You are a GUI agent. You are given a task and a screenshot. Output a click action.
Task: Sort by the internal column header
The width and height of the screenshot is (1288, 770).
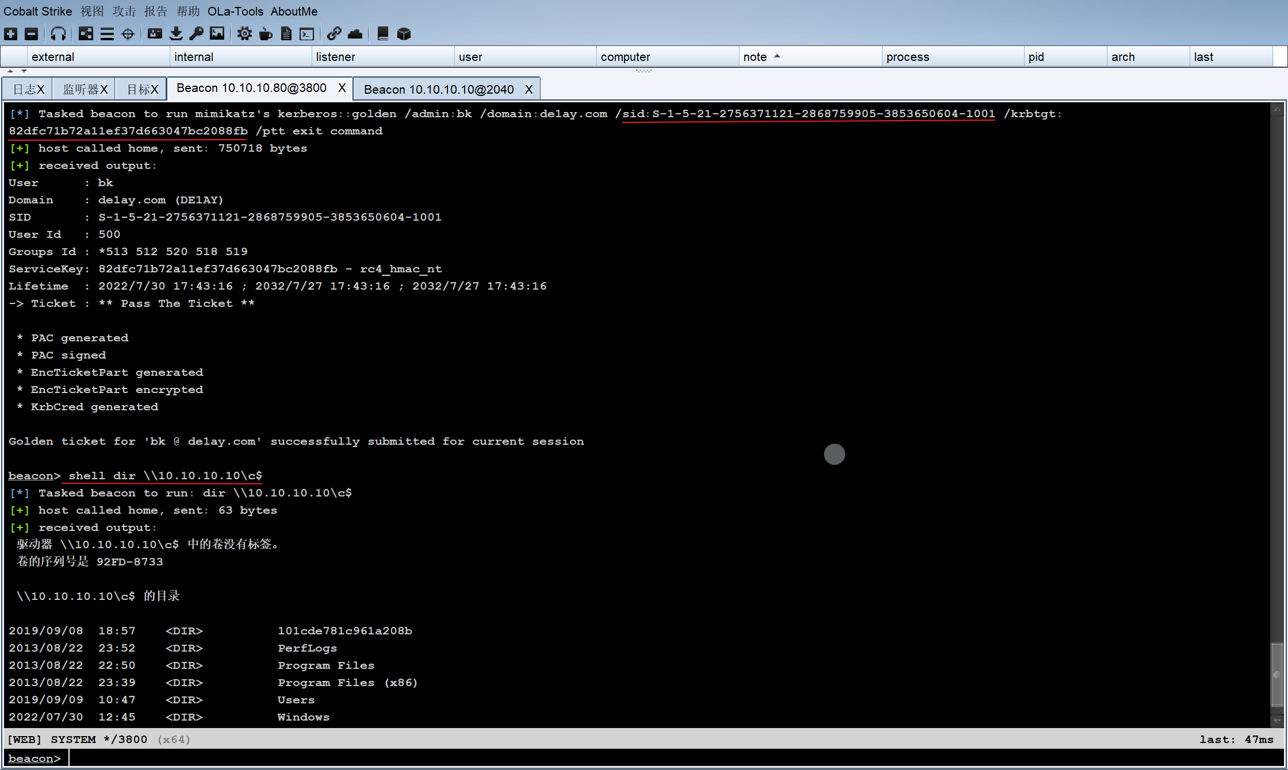click(241, 57)
